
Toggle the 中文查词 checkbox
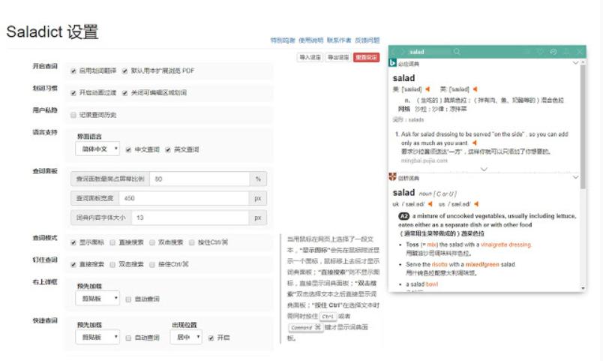[x=128, y=149]
